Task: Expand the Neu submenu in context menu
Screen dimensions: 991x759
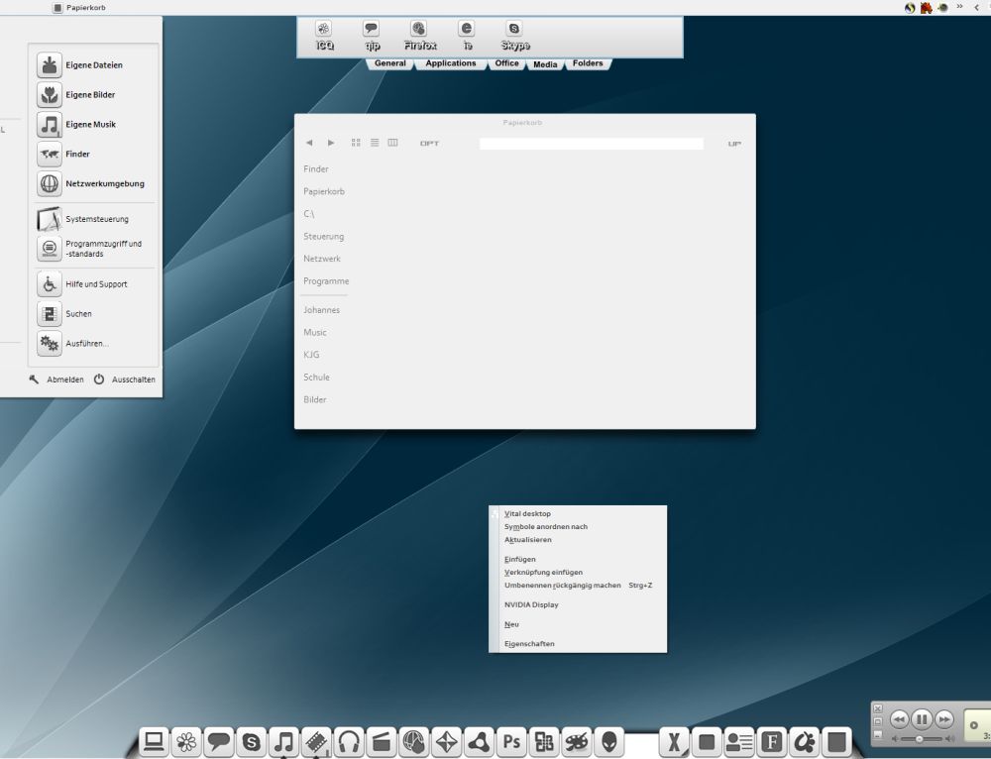Action: pos(512,624)
